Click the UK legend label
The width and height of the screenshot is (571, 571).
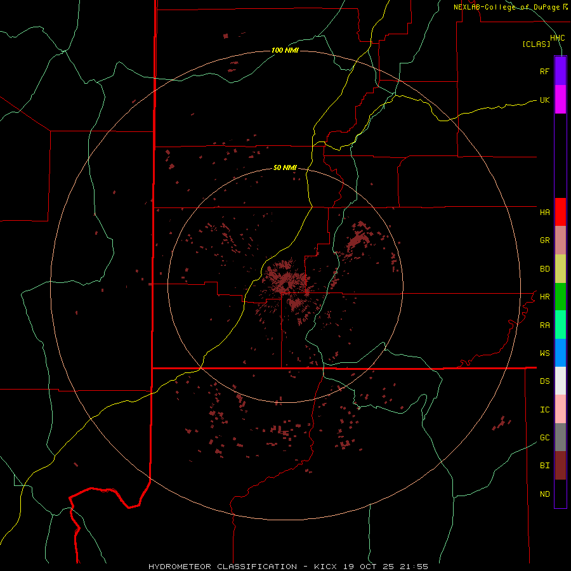coord(544,100)
